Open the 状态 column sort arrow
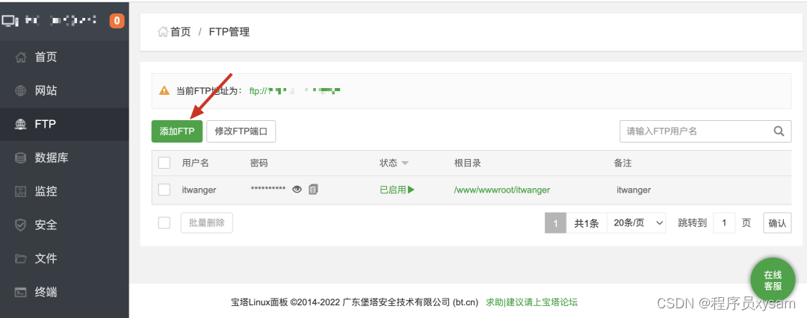The height and width of the screenshot is (318, 807). tap(405, 163)
